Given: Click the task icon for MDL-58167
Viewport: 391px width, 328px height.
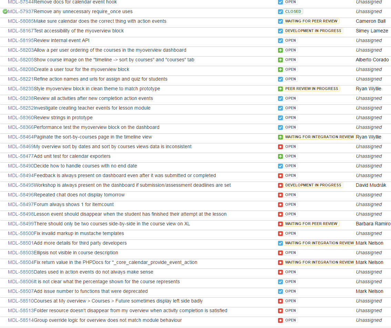Looking at the screenshot, I should 280,31.
